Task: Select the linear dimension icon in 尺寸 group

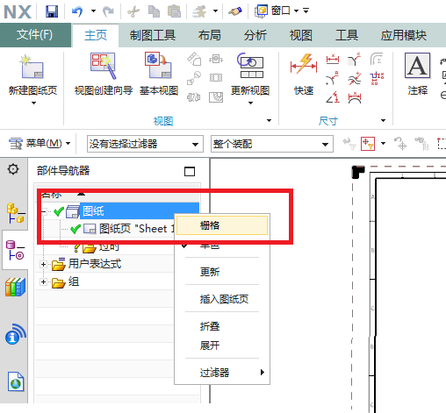Action: pos(333,60)
